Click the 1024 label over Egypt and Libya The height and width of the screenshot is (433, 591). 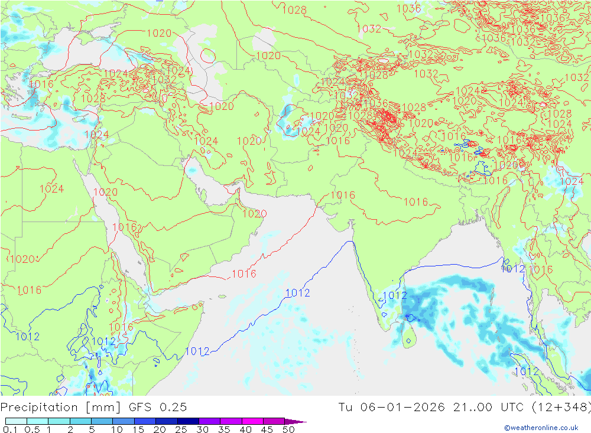click(x=51, y=188)
